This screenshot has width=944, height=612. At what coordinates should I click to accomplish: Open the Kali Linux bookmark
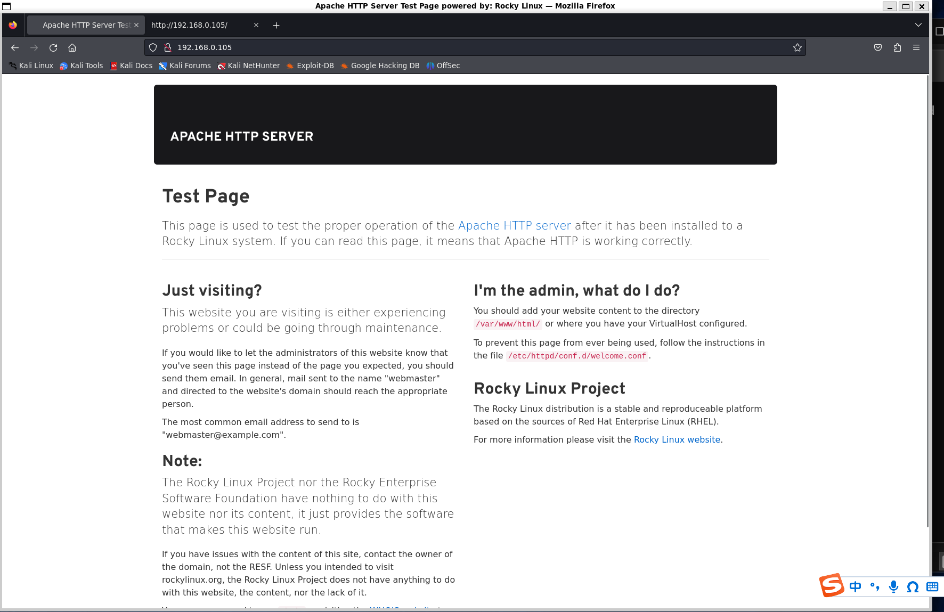point(31,66)
